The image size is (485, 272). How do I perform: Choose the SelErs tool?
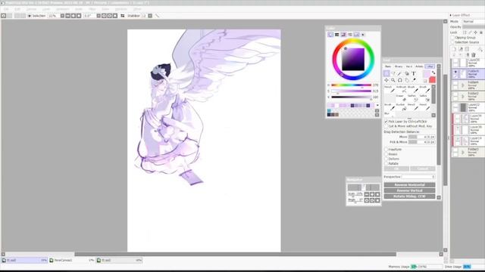tap(424, 98)
